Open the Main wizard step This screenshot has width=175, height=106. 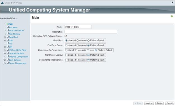coord(11,24)
